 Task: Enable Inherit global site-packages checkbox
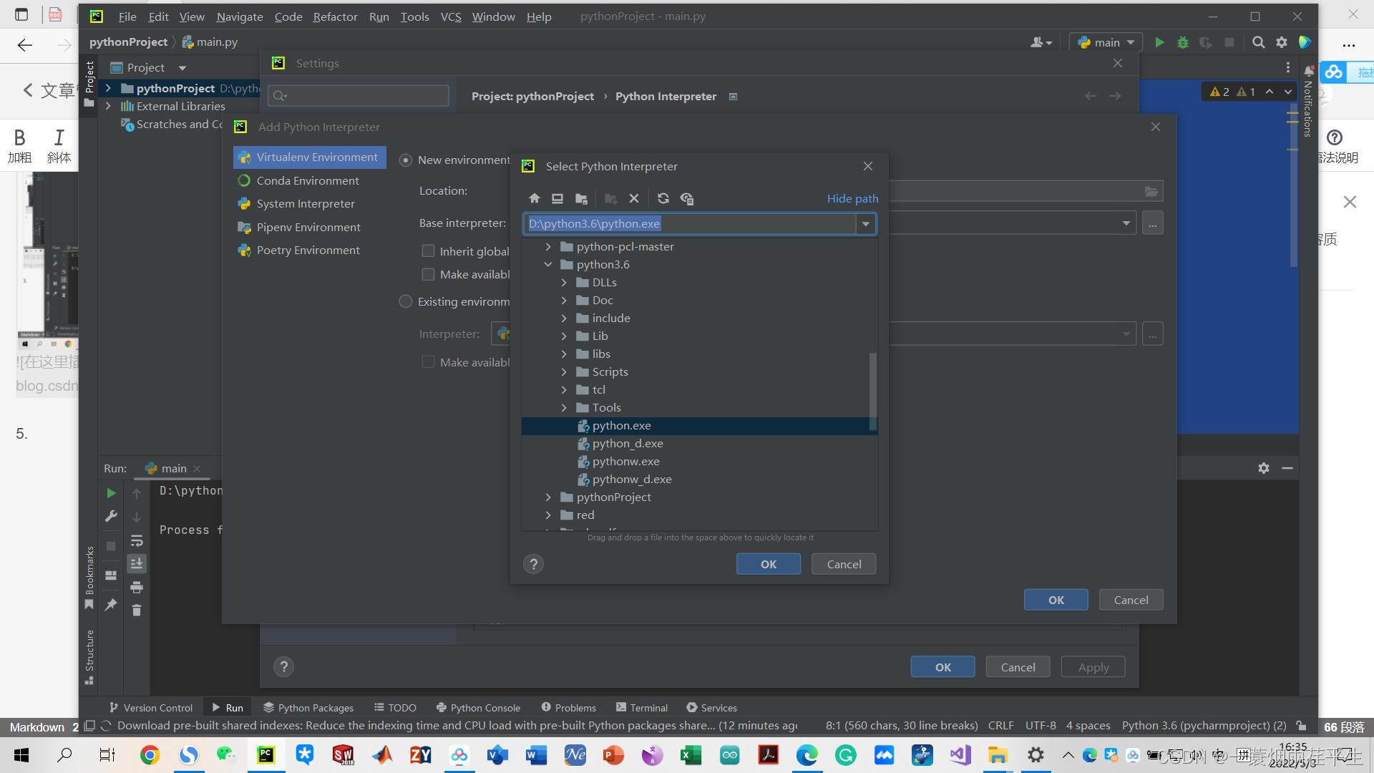tap(428, 251)
